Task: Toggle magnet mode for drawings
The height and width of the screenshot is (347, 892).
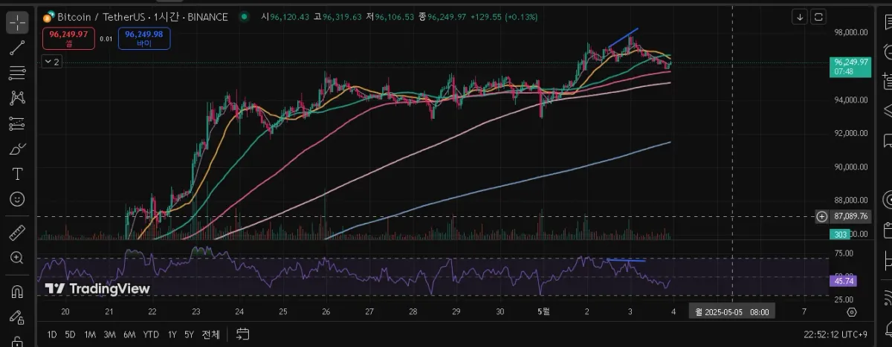Action: [17, 291]
